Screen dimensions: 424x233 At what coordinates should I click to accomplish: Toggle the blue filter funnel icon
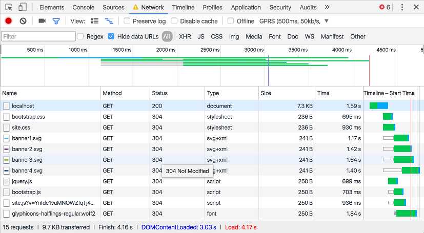(56, 21)
